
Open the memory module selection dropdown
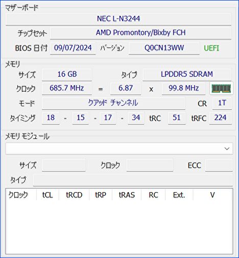pyautogui.click(x=119, y=149)
